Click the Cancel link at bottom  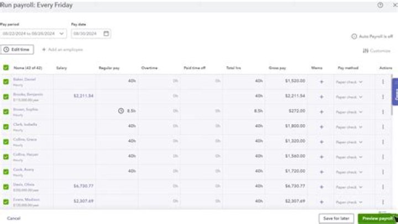14,218
